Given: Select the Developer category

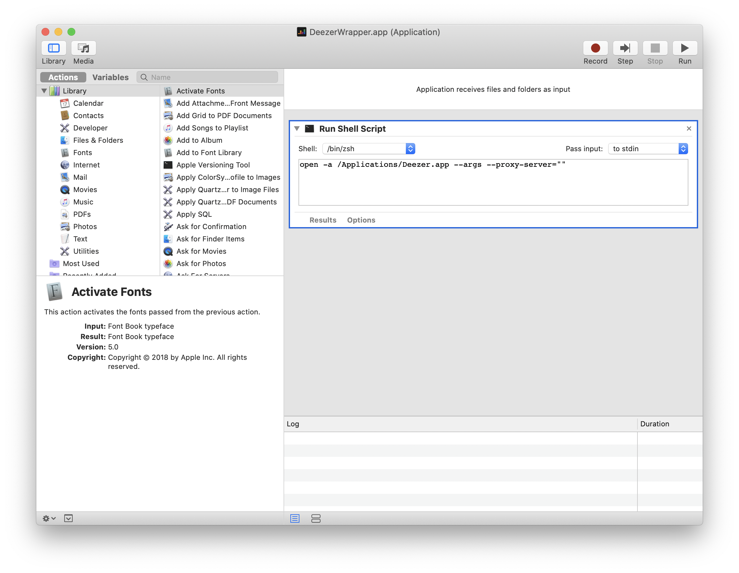Looking at the screenshot, I should click(90, 128).
